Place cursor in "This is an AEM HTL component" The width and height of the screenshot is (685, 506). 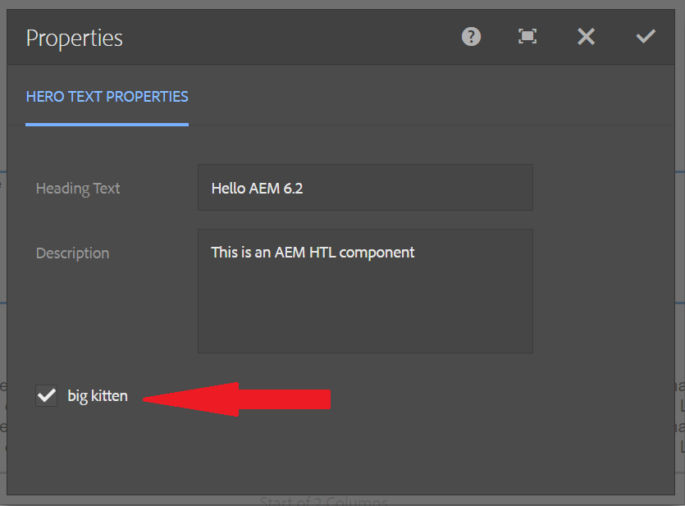pyautogui.click(x=313, y=253)
